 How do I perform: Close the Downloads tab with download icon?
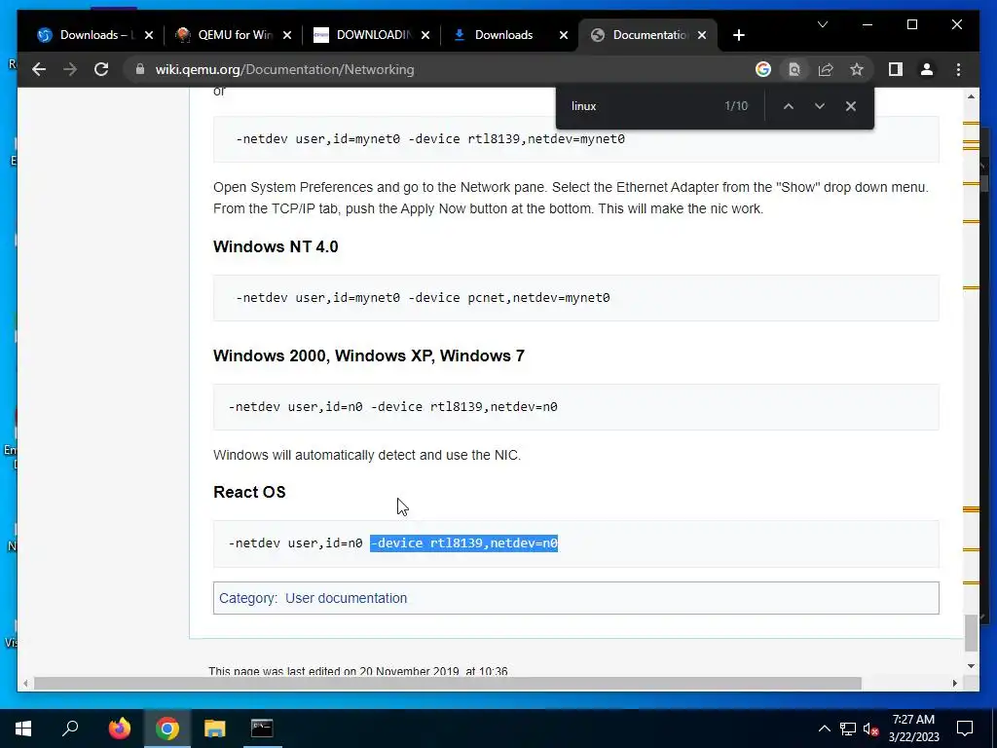pos(564,35)
